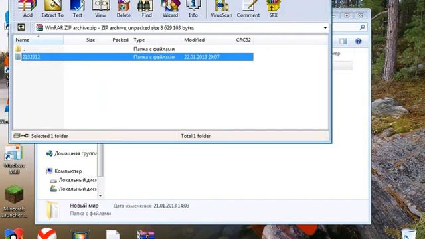Screen dimensions: 425x239
Task: Select Компьютер in Explorer navigation pane
Action: pos(64,171)
